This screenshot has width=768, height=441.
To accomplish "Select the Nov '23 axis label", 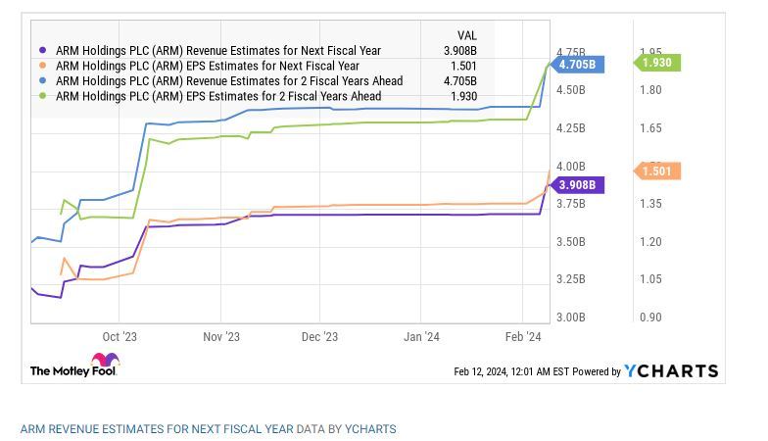I will tap(221, 337).
